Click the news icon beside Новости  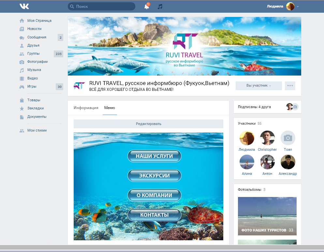[22, 29]
